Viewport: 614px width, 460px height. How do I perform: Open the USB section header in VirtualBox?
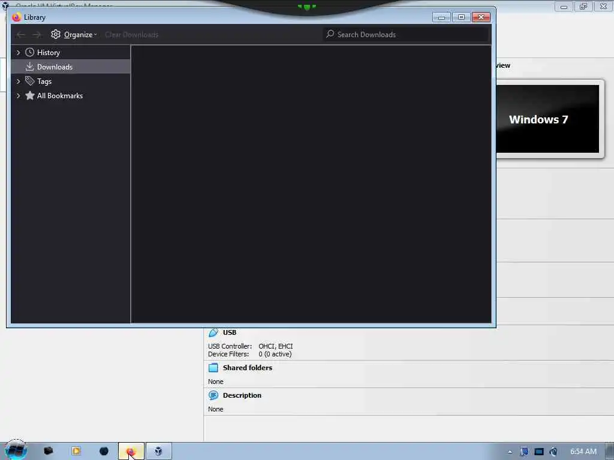point(230,332)
